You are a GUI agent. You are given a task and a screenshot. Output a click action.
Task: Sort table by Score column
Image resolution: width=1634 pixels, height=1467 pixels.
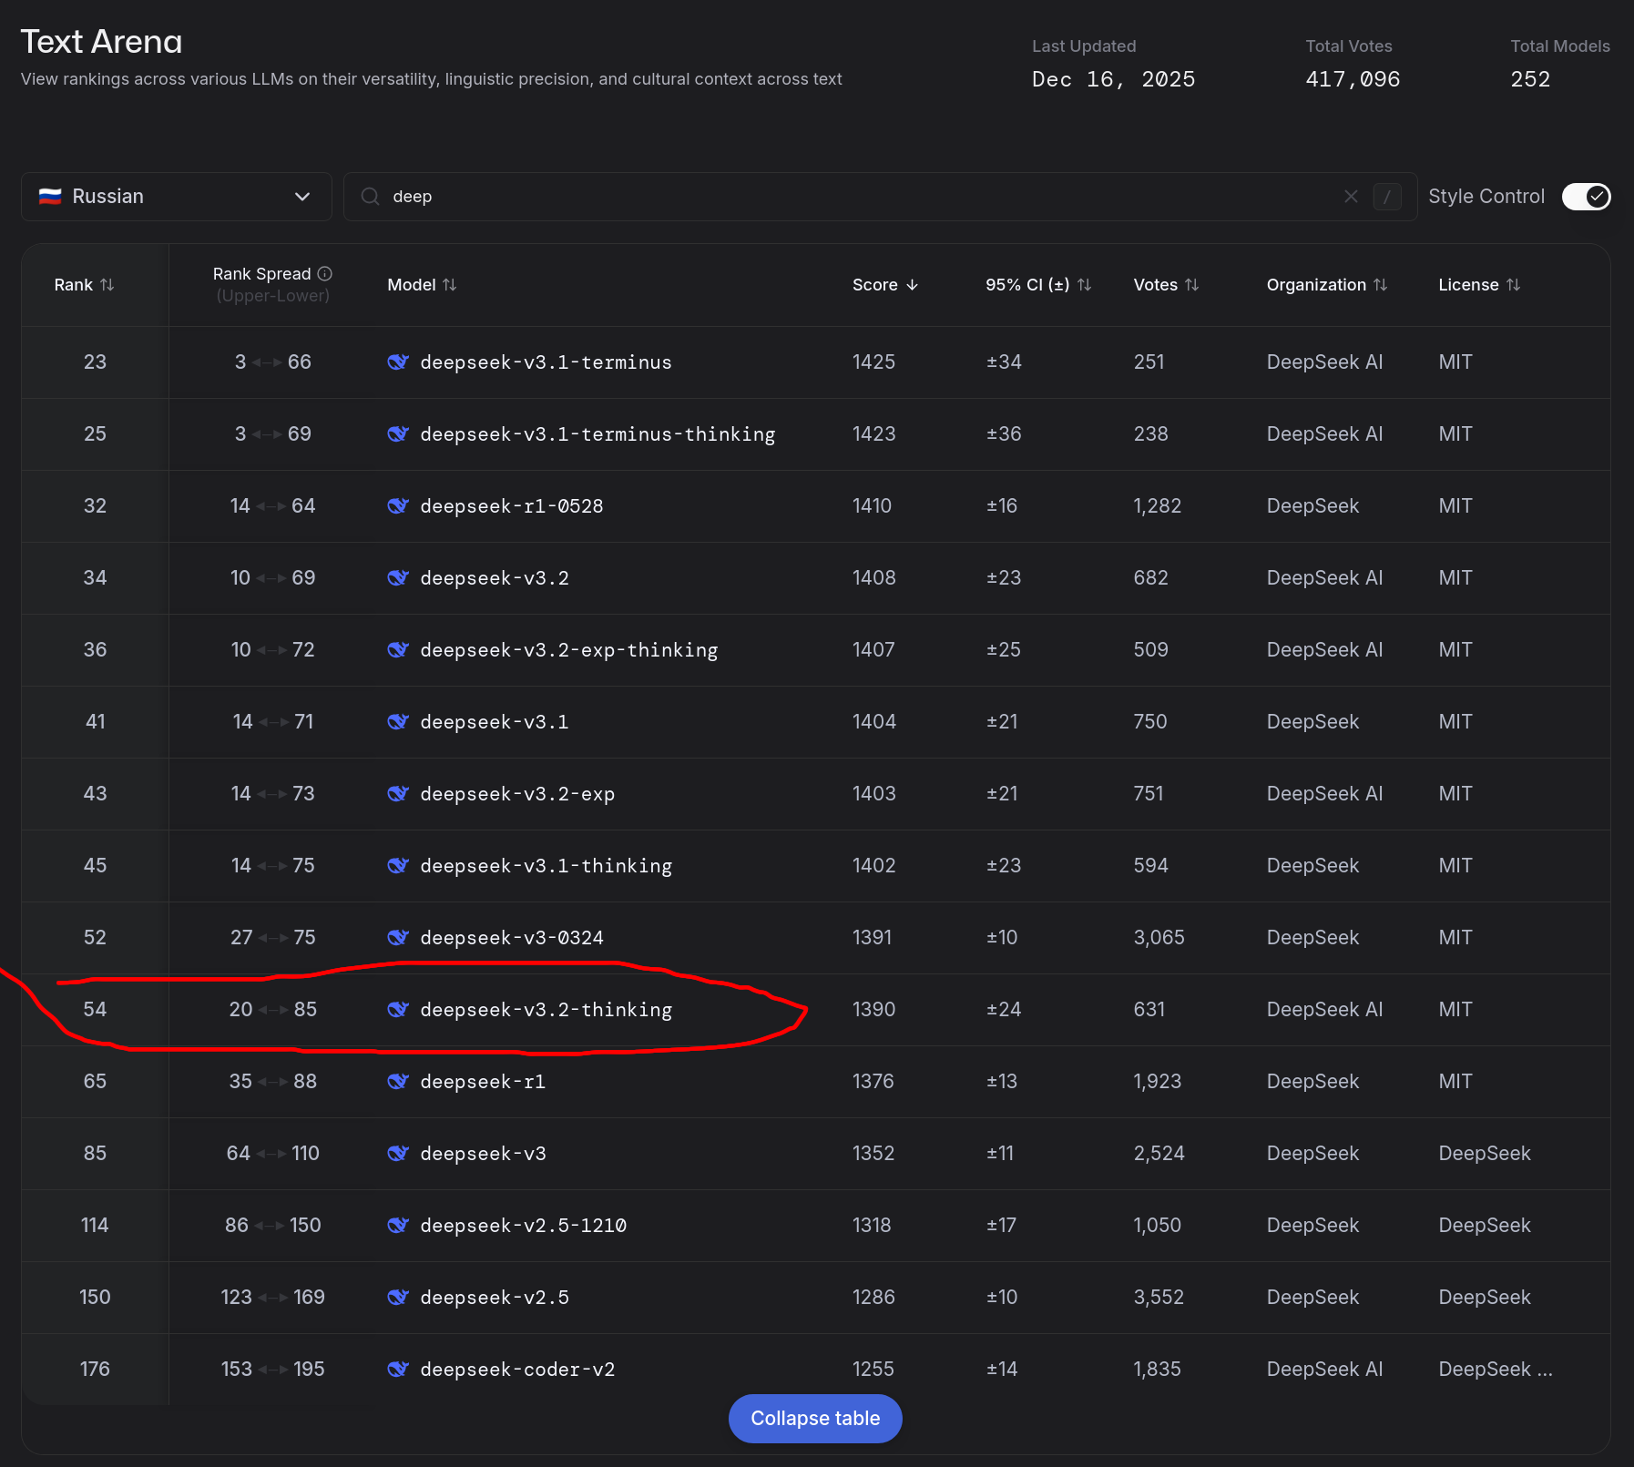(x=885, y=285)
